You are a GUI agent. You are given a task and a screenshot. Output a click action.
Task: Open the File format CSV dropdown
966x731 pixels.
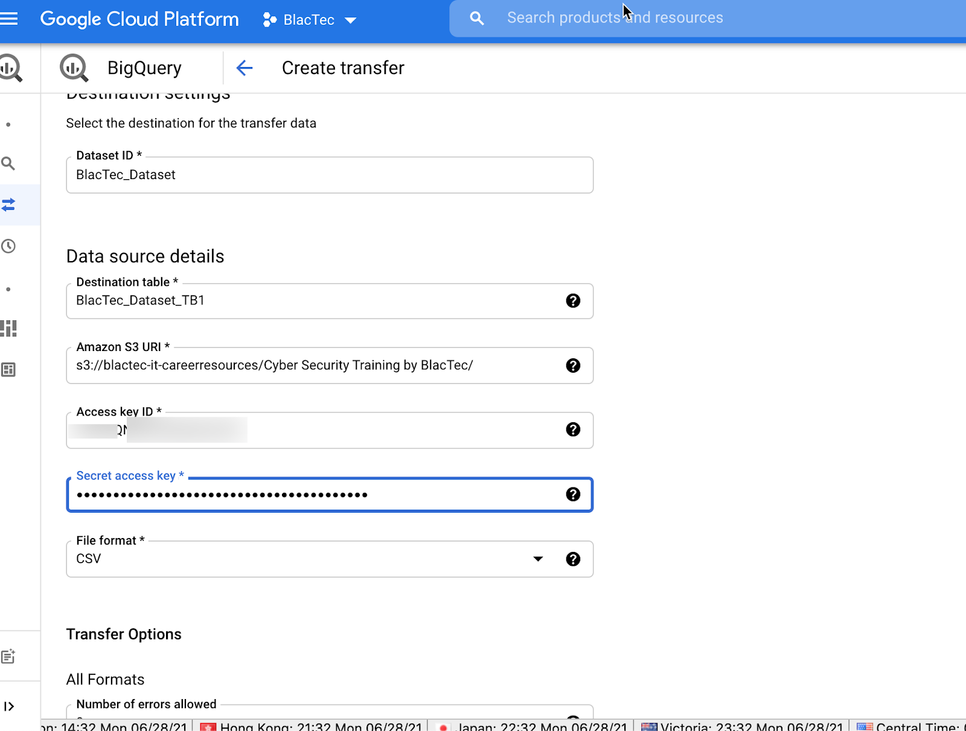(330, 559)
